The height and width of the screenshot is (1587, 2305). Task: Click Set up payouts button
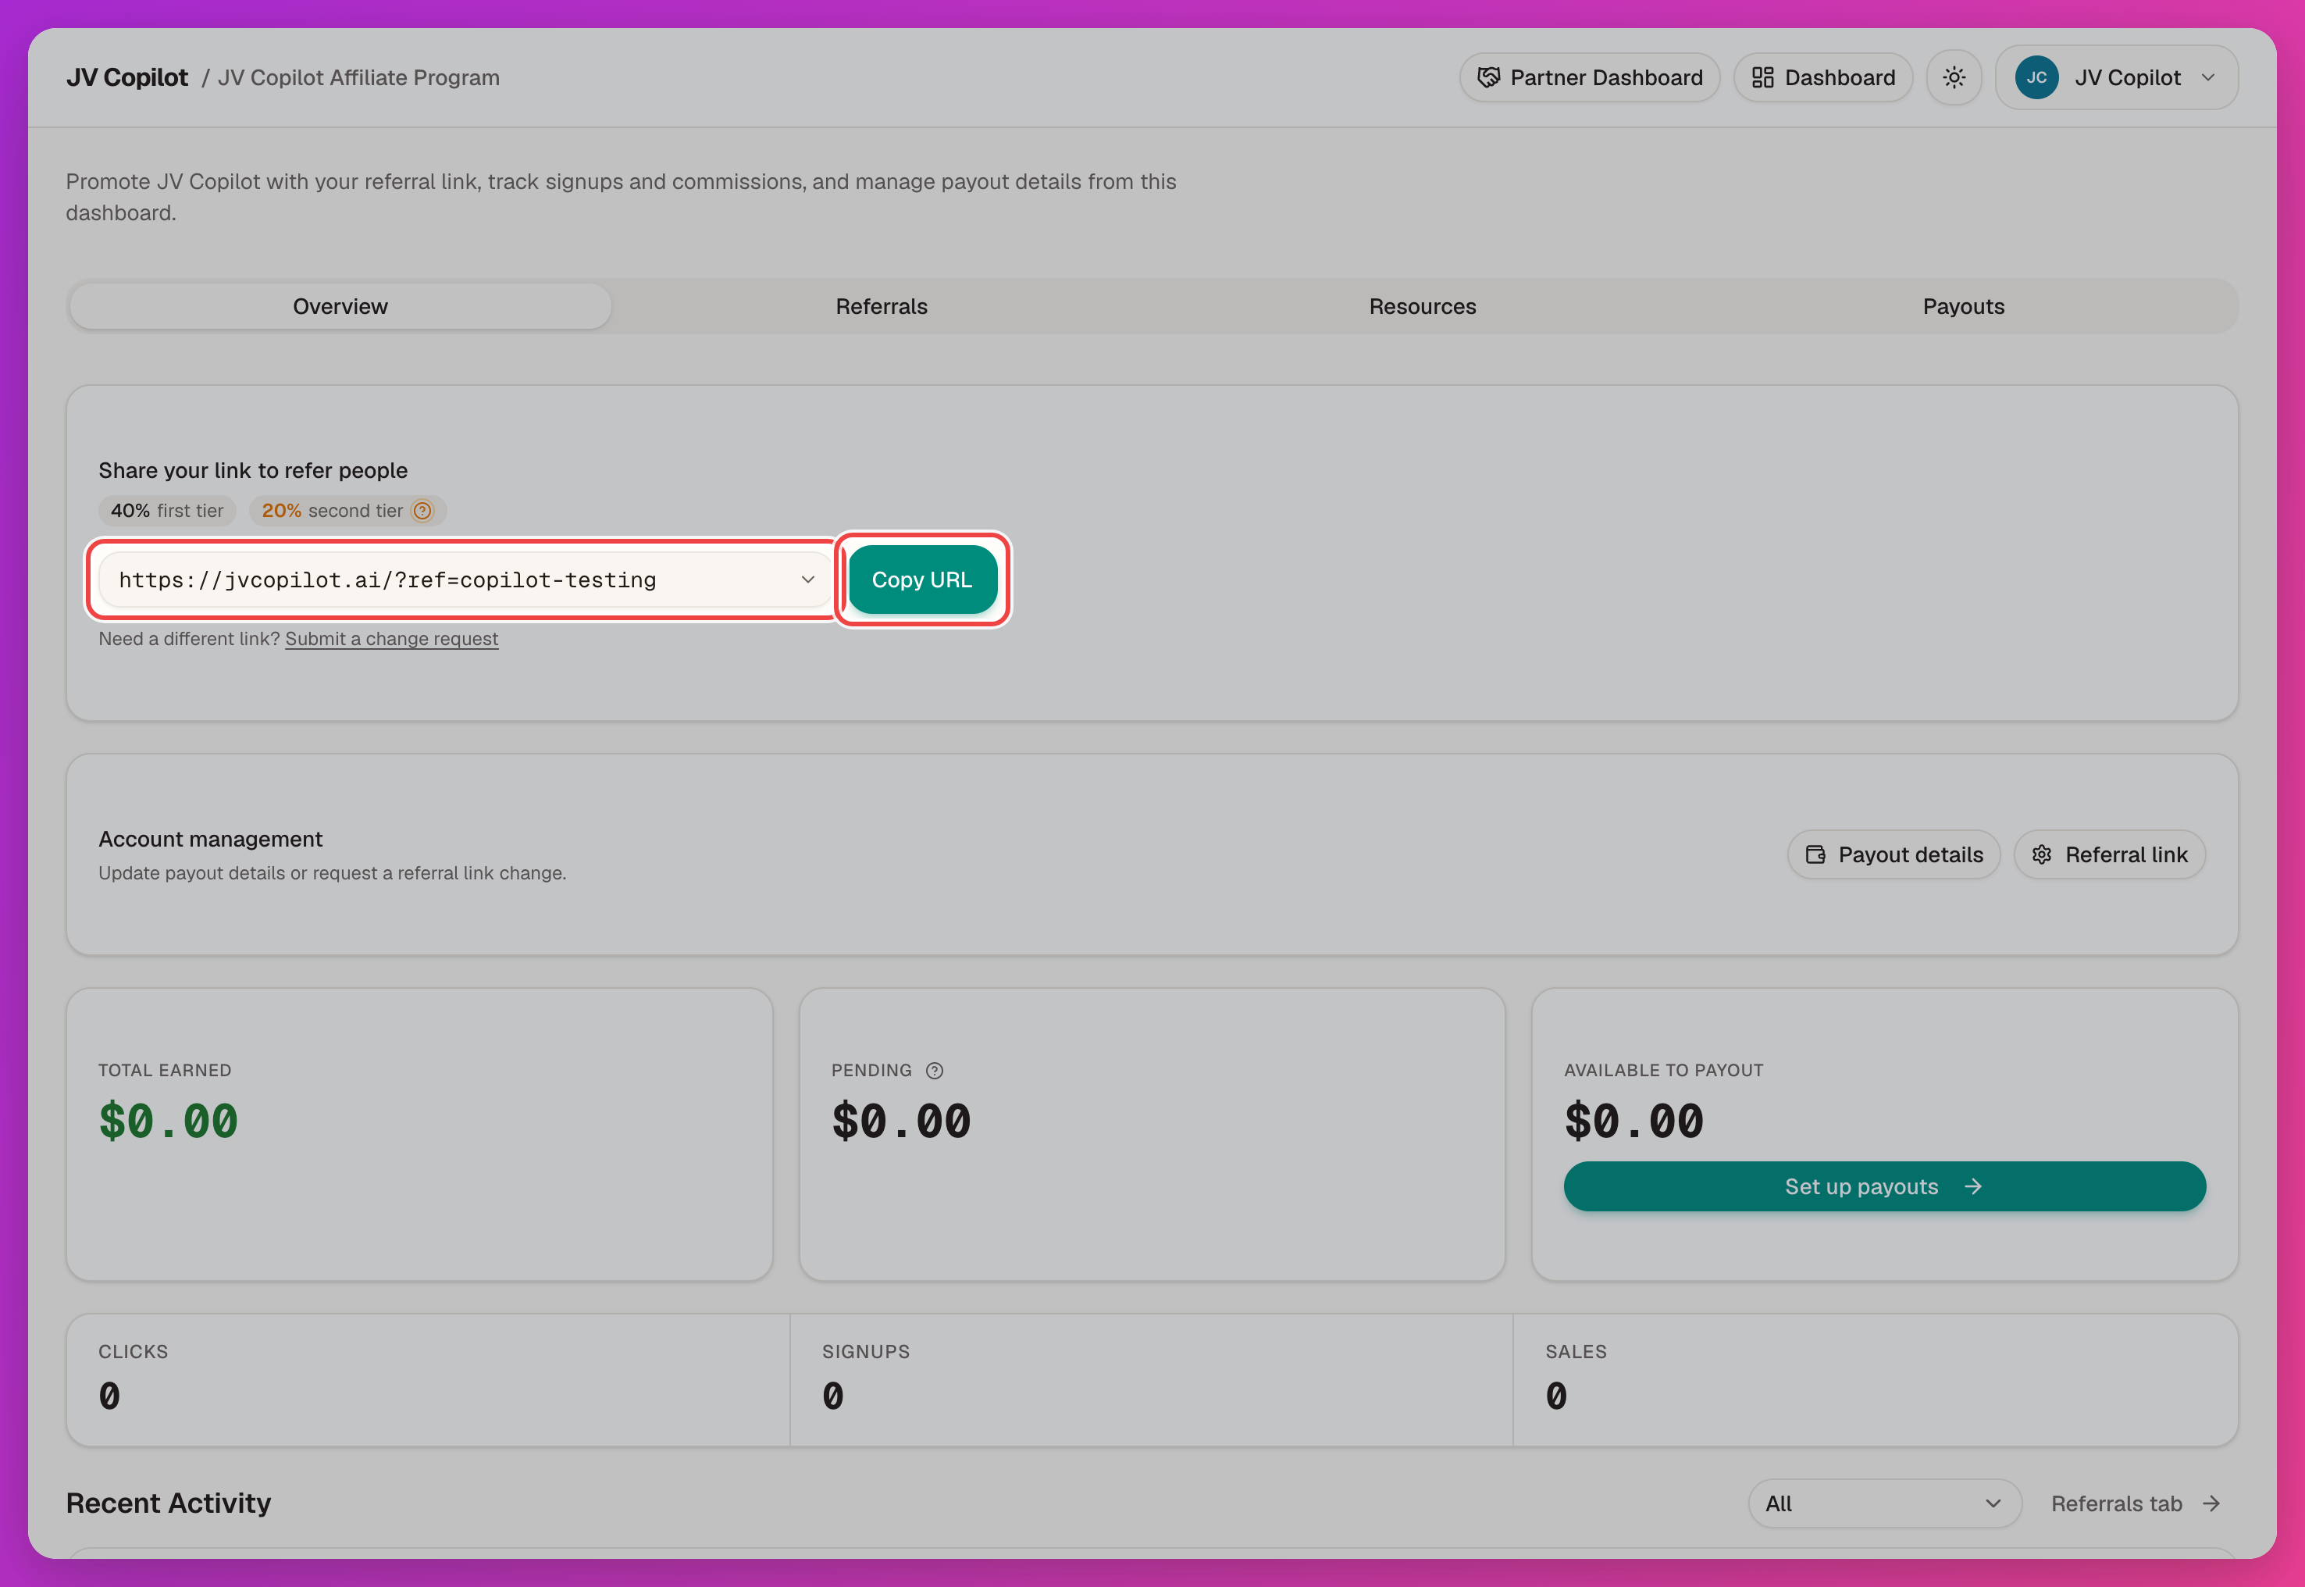(1885, 1186)
